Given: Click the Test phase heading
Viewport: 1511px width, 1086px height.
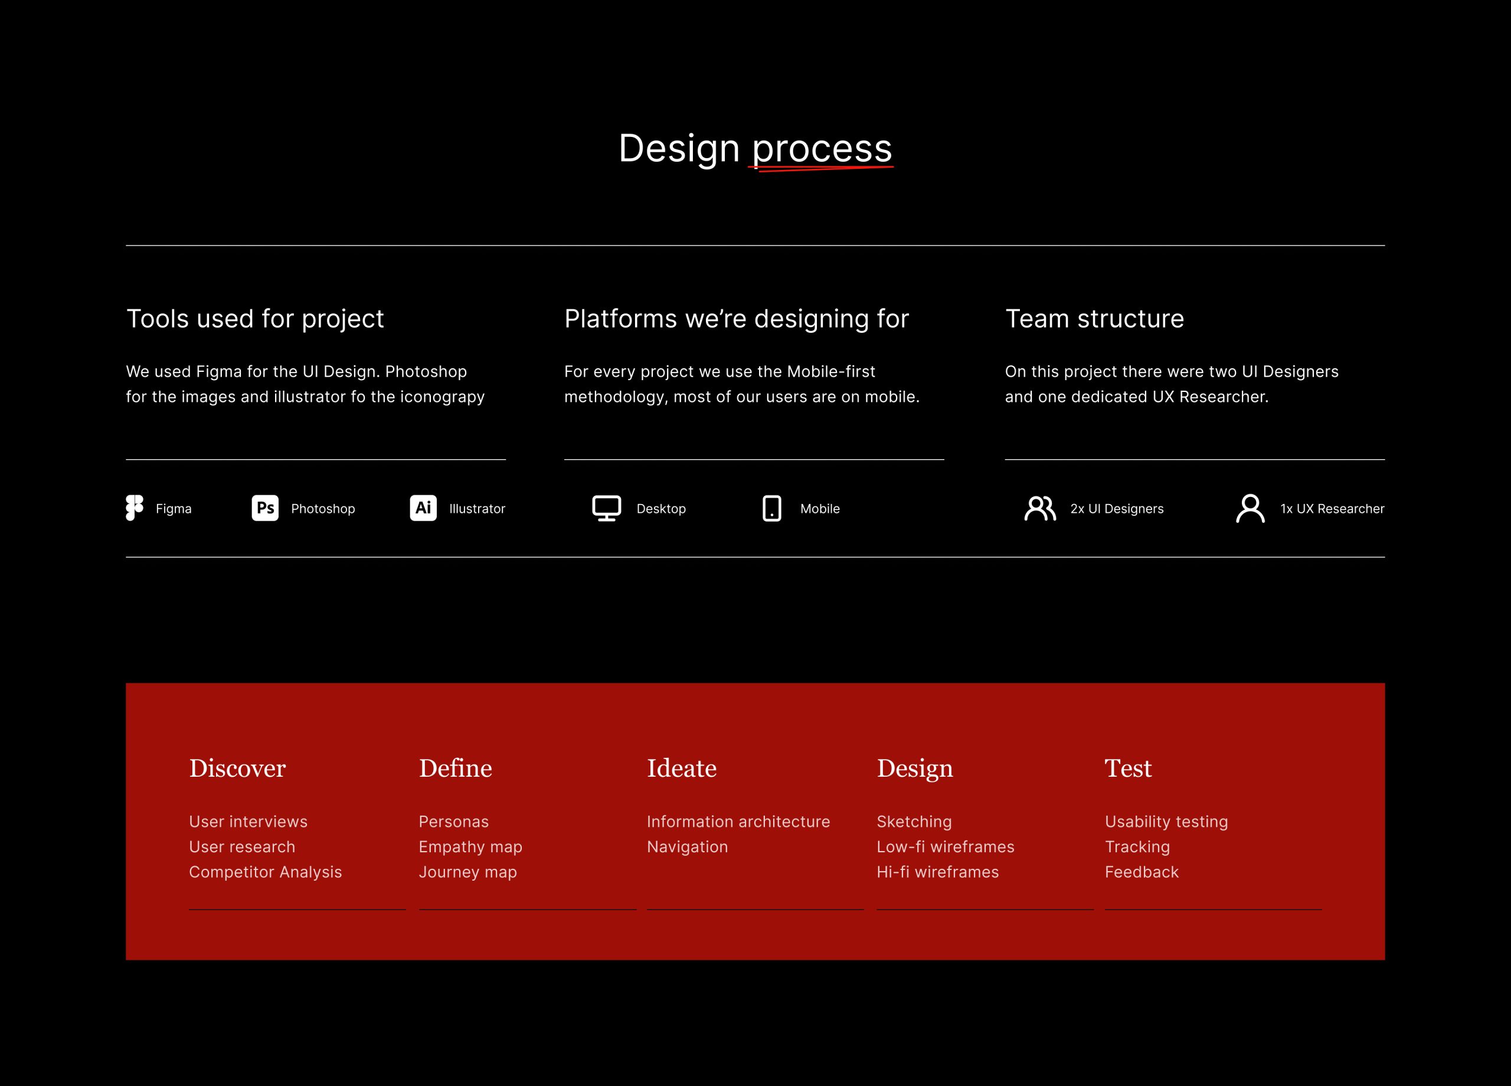Looking at the screenshot, I should 1128,768.
